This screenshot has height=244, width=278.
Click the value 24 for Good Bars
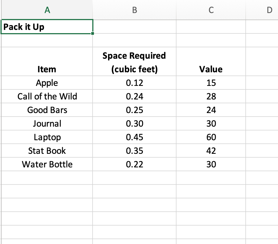[x=211, y=110]
